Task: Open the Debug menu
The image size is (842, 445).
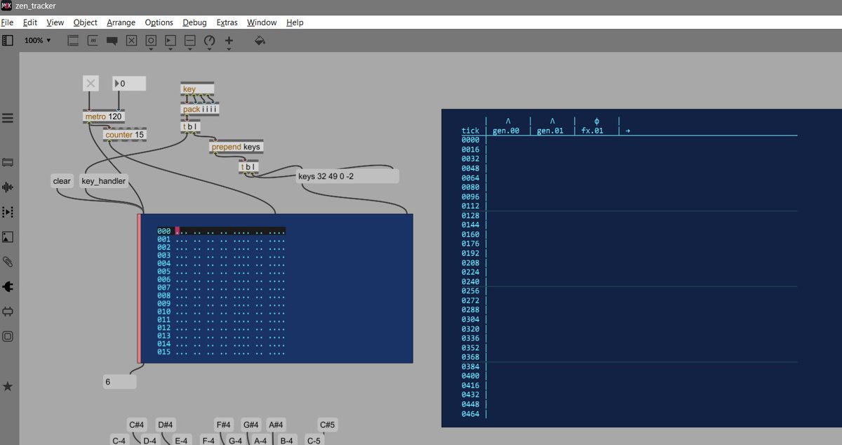Action: (194, 22)
